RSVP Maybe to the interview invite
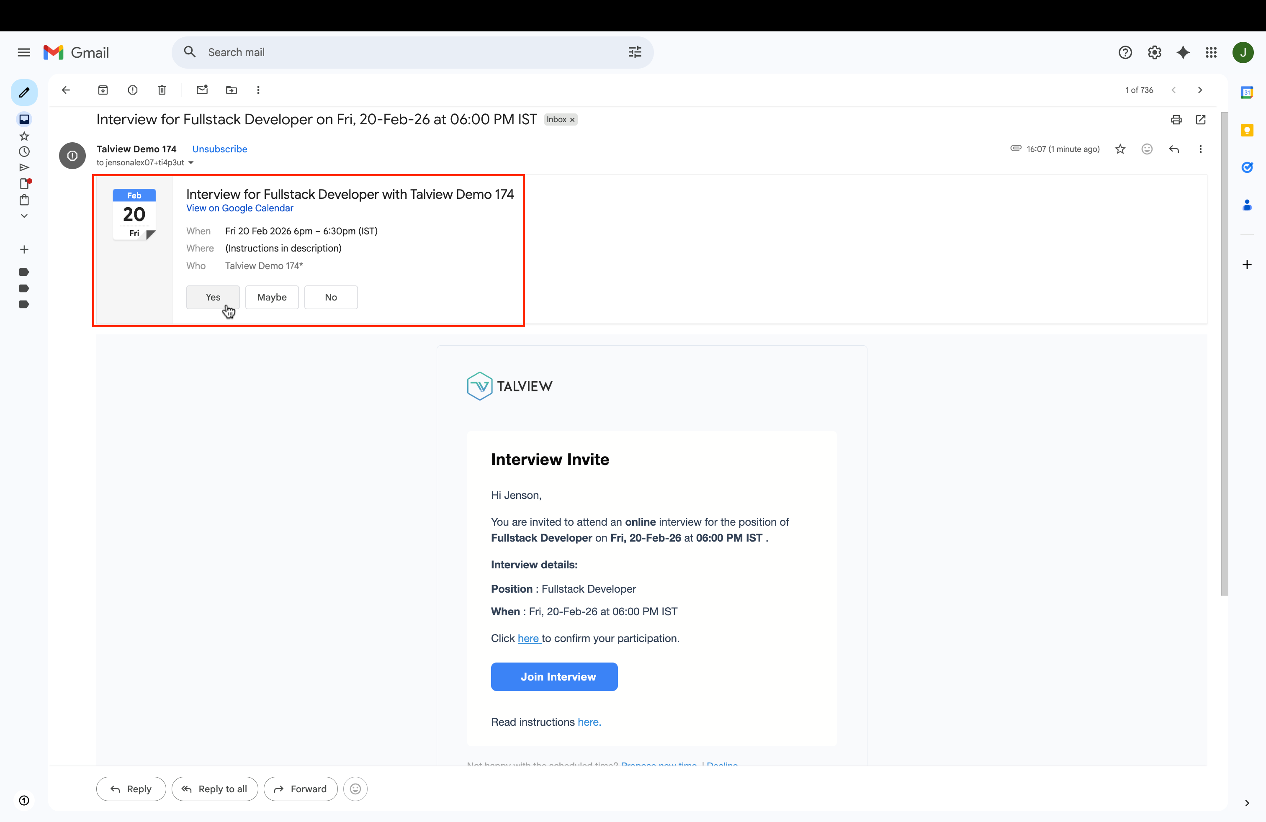Viewport: 1266px width, 822px height. tap(272, 297)
